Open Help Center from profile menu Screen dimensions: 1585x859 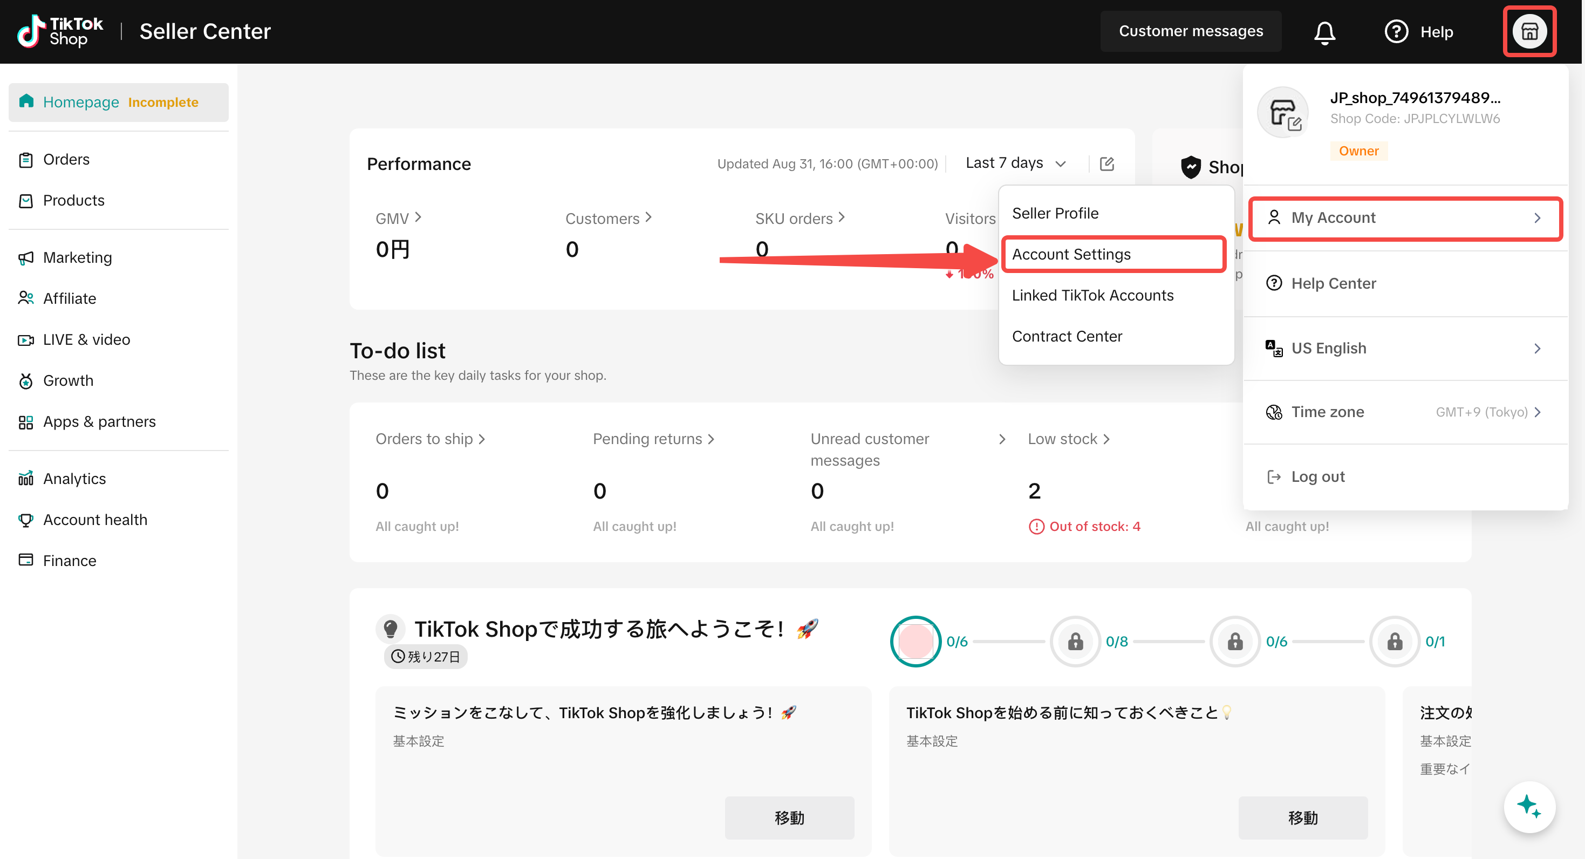coord(1405,284)
